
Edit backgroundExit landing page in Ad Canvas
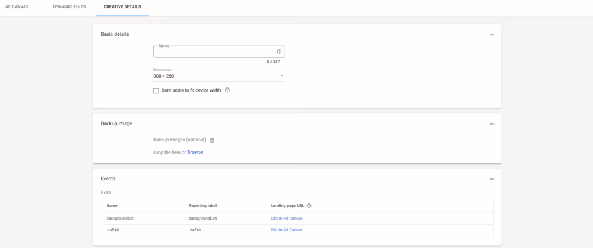click(286, 218)
